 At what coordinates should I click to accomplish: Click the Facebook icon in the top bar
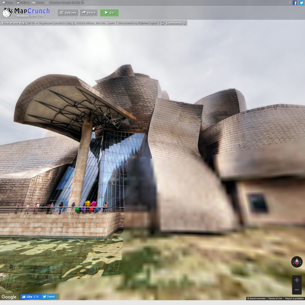(x=295, y=3)
